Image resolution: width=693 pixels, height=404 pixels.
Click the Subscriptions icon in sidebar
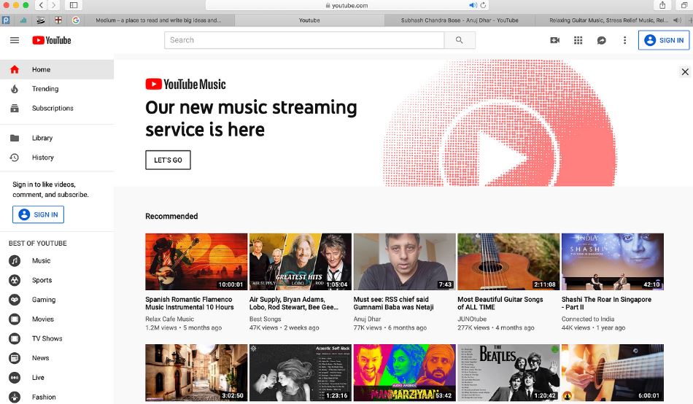pyautogui.click(x=15, y=109)
